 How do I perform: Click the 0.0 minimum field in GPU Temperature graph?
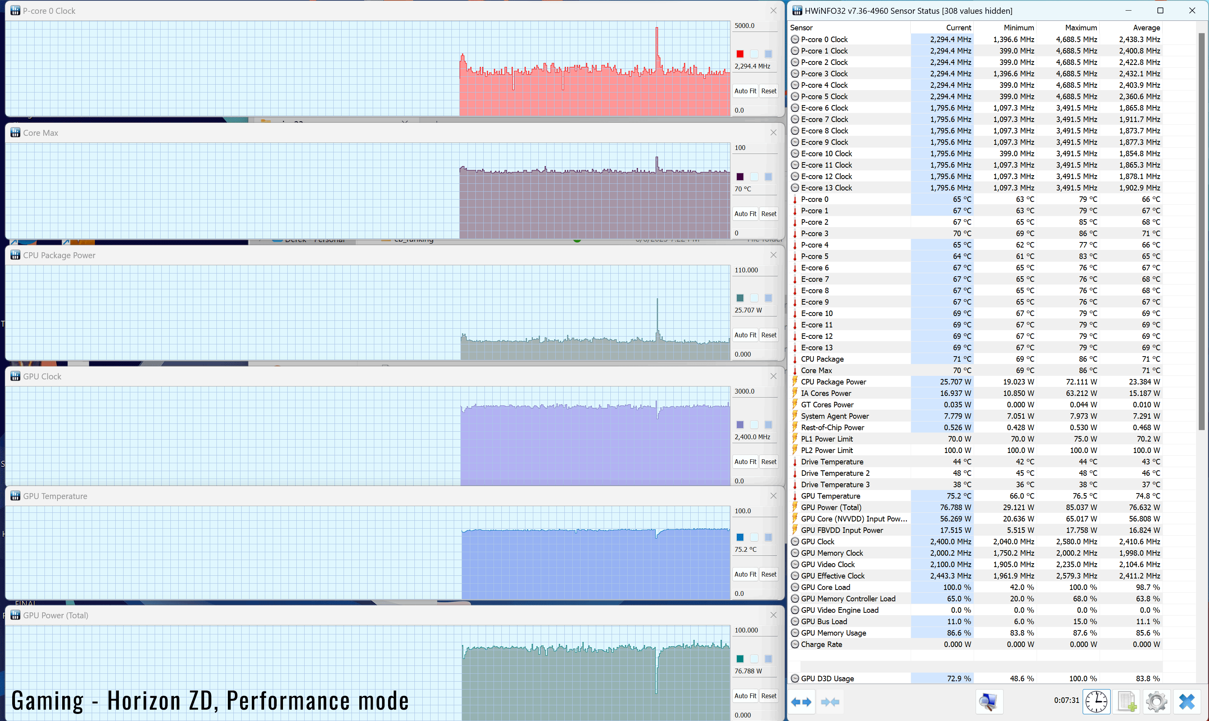click(755, 594)
